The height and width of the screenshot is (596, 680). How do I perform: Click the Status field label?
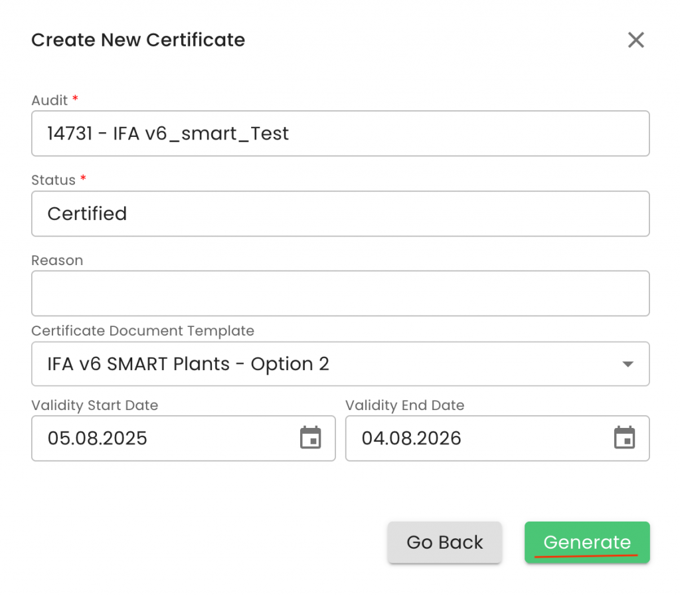53,180
